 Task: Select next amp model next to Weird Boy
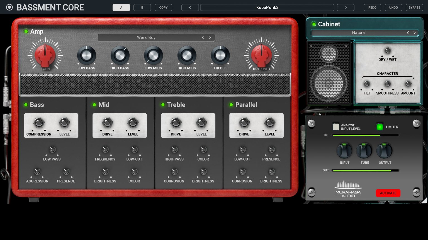coord(210,37)
